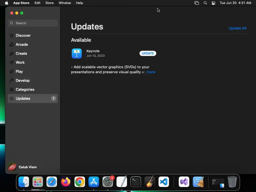The image size is (256, 192).
Task: Open the Apple menu
Action: coord(6,3)
